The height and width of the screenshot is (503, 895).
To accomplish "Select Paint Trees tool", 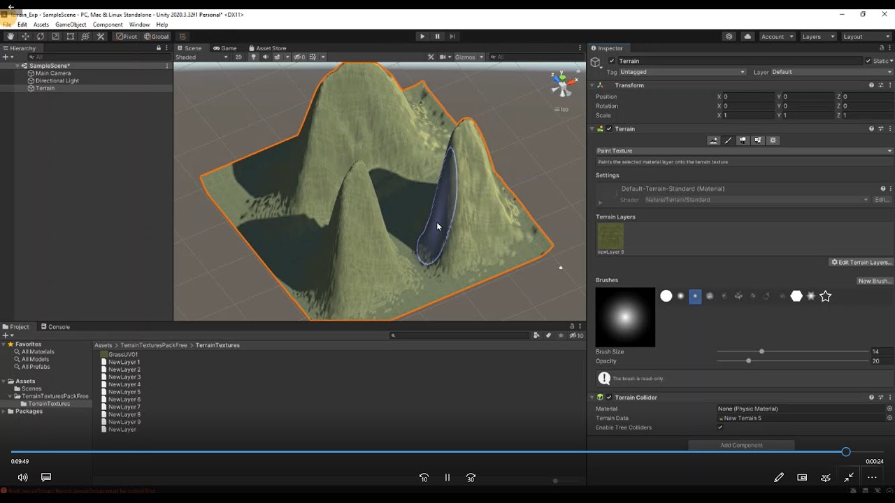I will click(x=743, y=140).
